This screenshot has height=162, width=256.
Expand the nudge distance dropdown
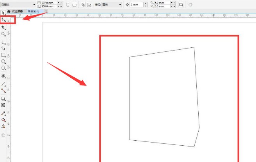(x=146, y=5)
